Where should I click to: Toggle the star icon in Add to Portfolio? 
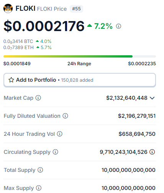pos(11,80)
